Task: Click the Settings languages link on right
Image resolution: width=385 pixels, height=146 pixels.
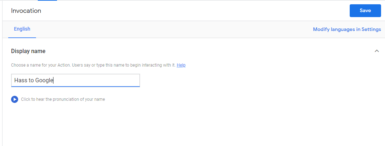Action: 347,30
